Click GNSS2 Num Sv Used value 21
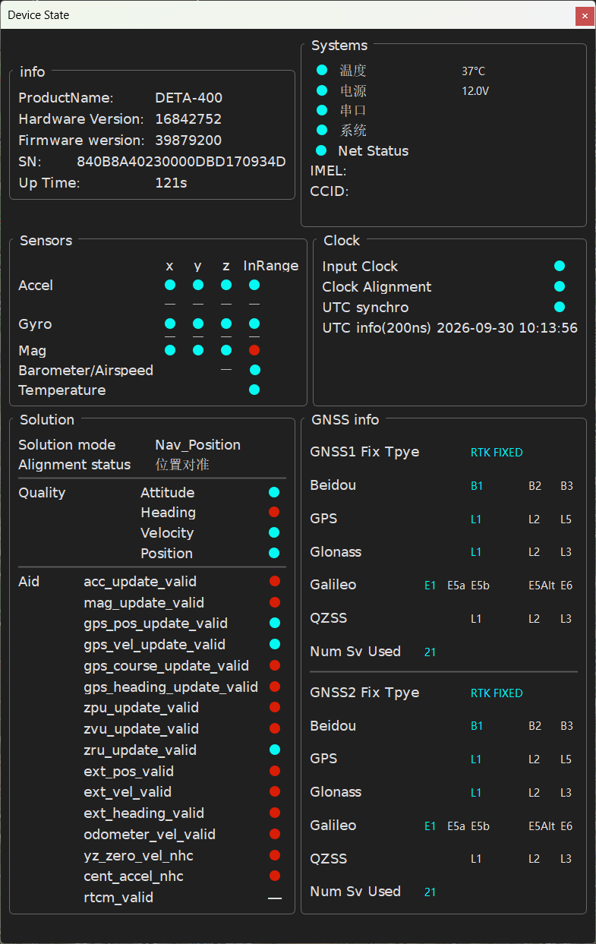596x944 pixels. coord(430,892)
